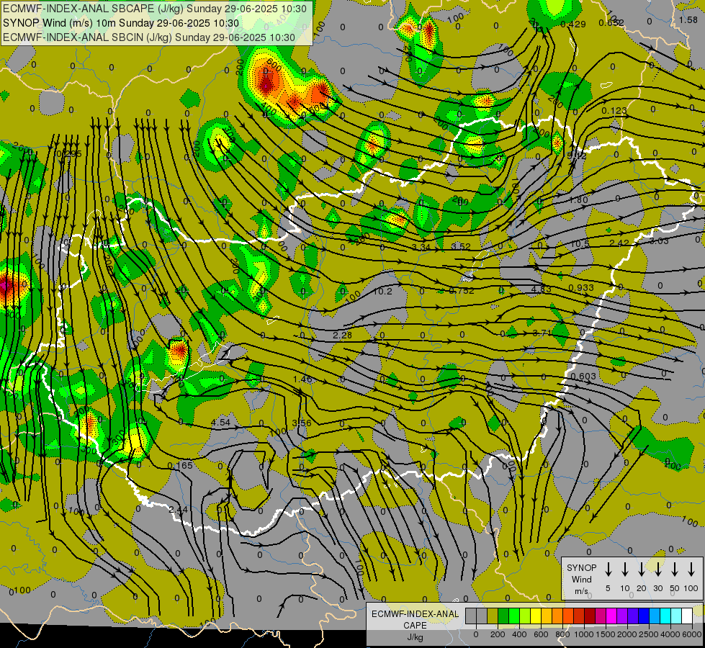Click the wind value 3.56 on map
The height and width of the screenshot is (648, 705).
point(301,423)
